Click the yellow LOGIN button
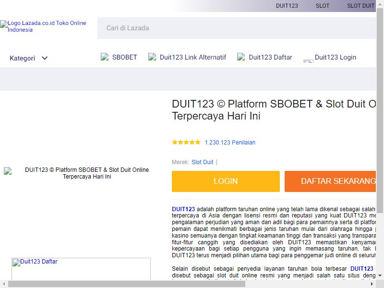The image size is (384, 288). (226, 181)
